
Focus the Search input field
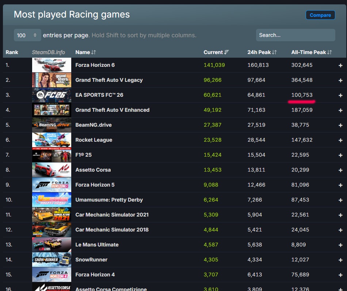tap(295, 35)
